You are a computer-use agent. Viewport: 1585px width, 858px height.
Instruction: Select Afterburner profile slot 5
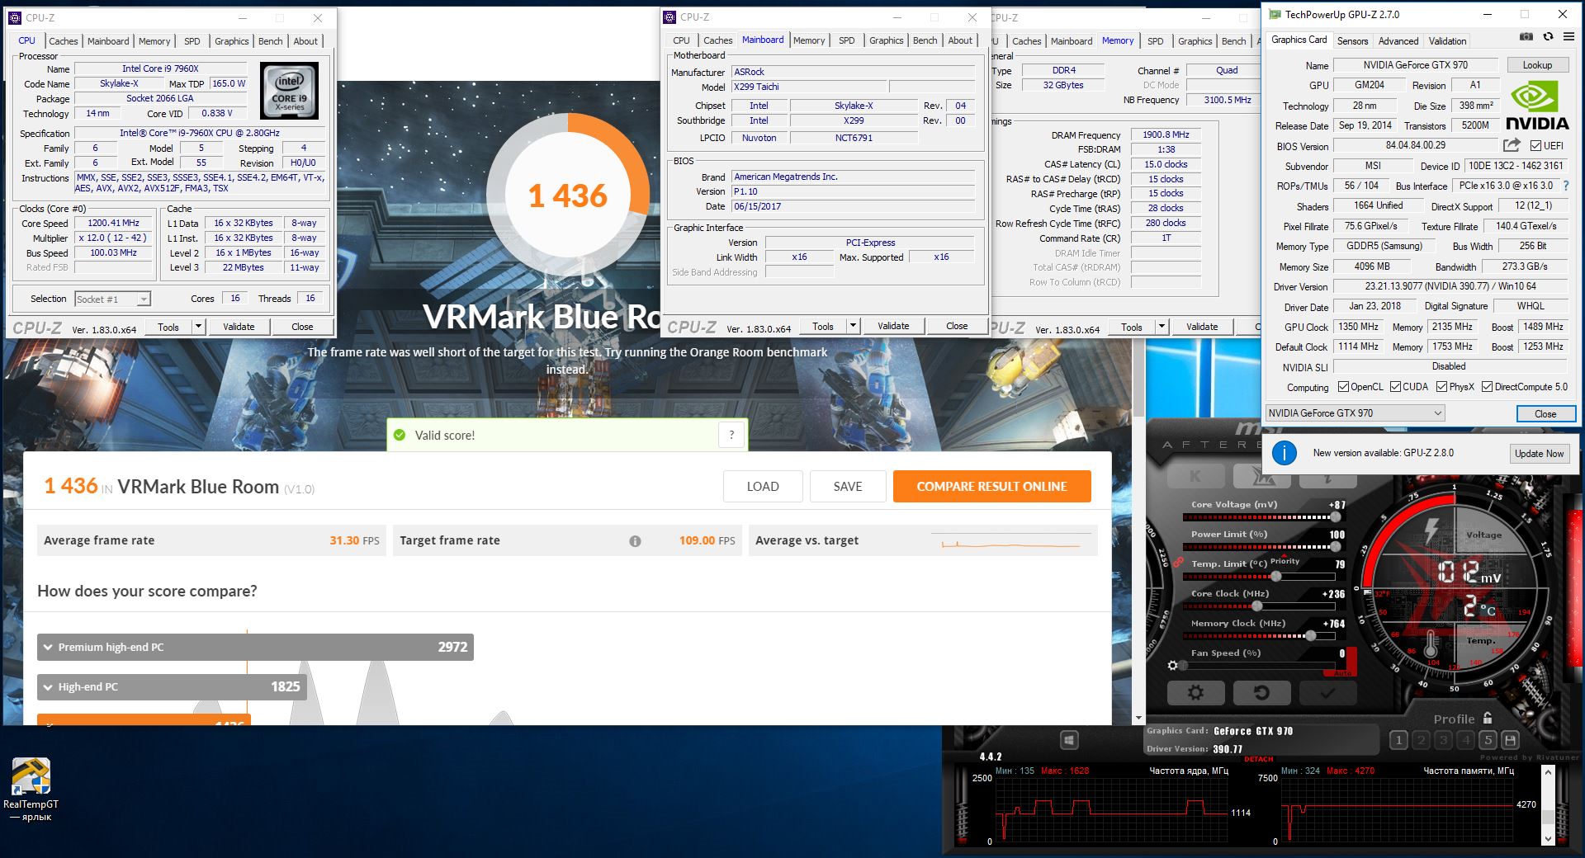pos(1488,740)
